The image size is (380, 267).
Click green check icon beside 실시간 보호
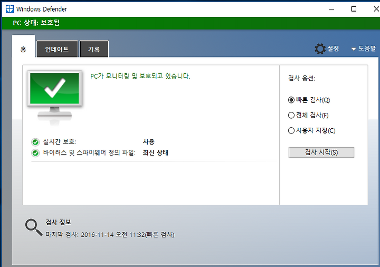[35, 142]
